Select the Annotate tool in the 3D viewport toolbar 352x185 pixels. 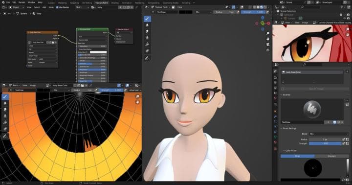(x=147, y=58)
